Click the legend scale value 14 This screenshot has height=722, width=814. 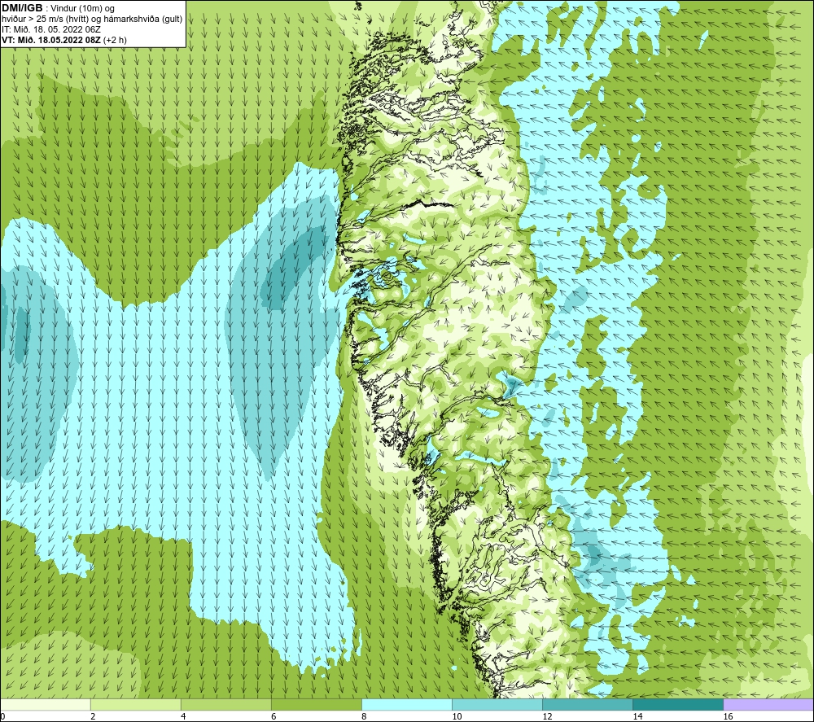(637, 717)
